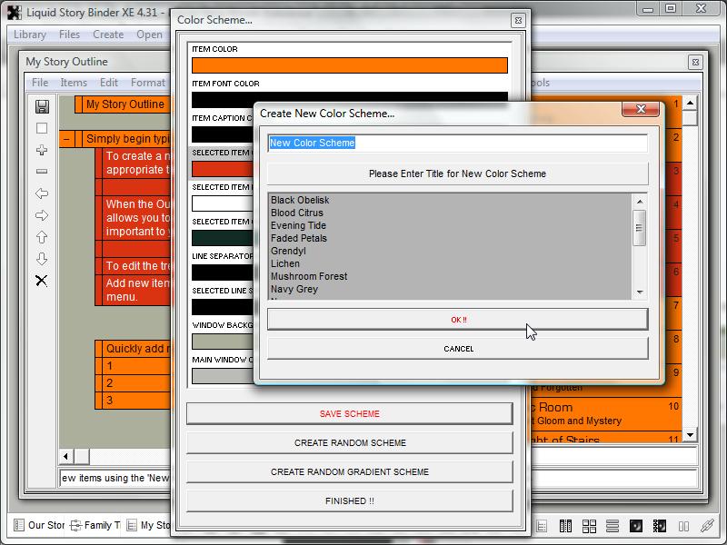The height and width of the screenshot is (545, 727).
Task: Collapse the 'Simply begin typing' outline item
Action: [67, 139]
